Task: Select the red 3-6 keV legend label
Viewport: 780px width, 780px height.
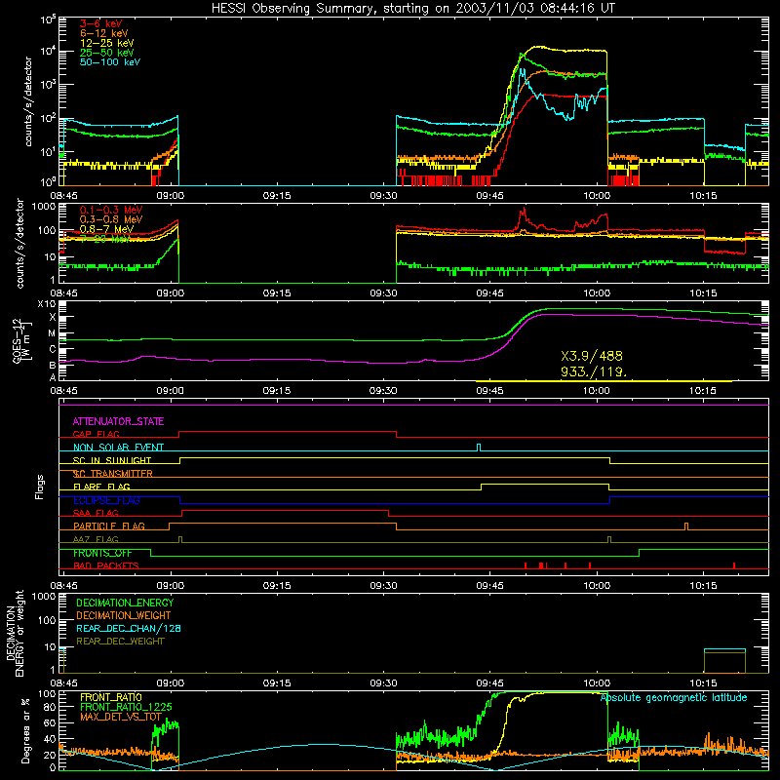Action: (x=100, y=23)
